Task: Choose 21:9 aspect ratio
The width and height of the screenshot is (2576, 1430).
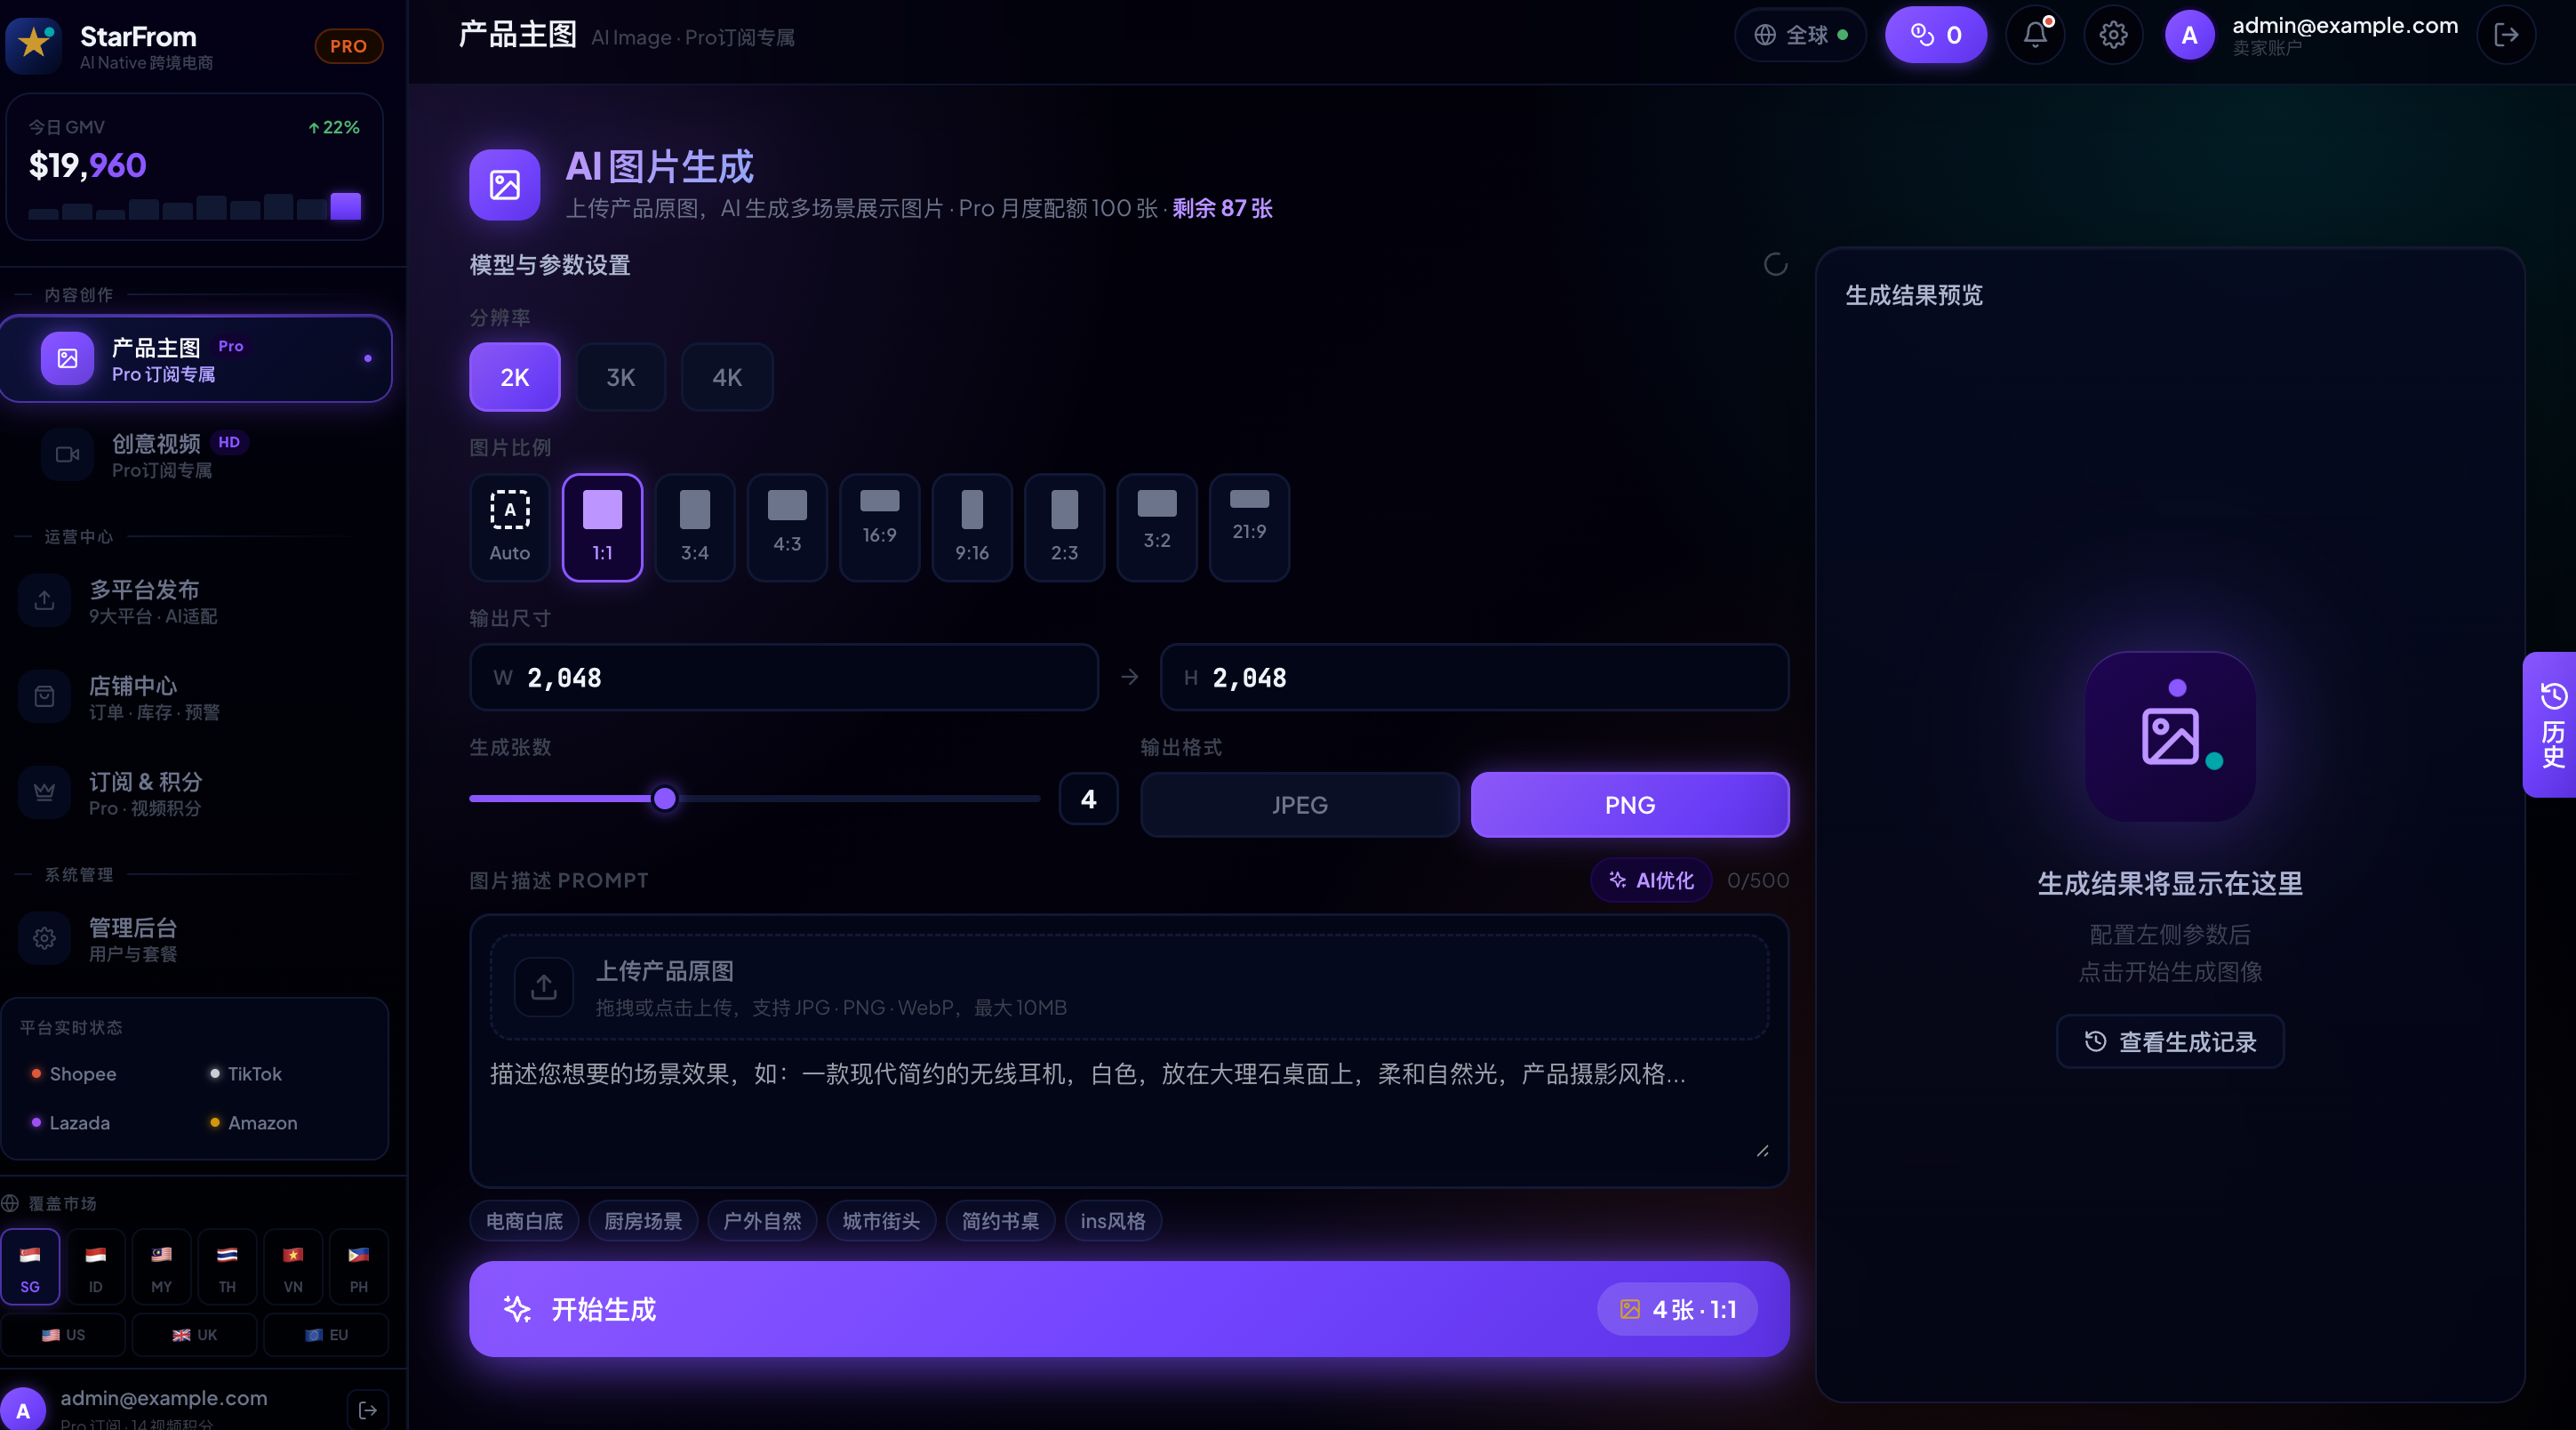Action: [x=1249, y=527]
